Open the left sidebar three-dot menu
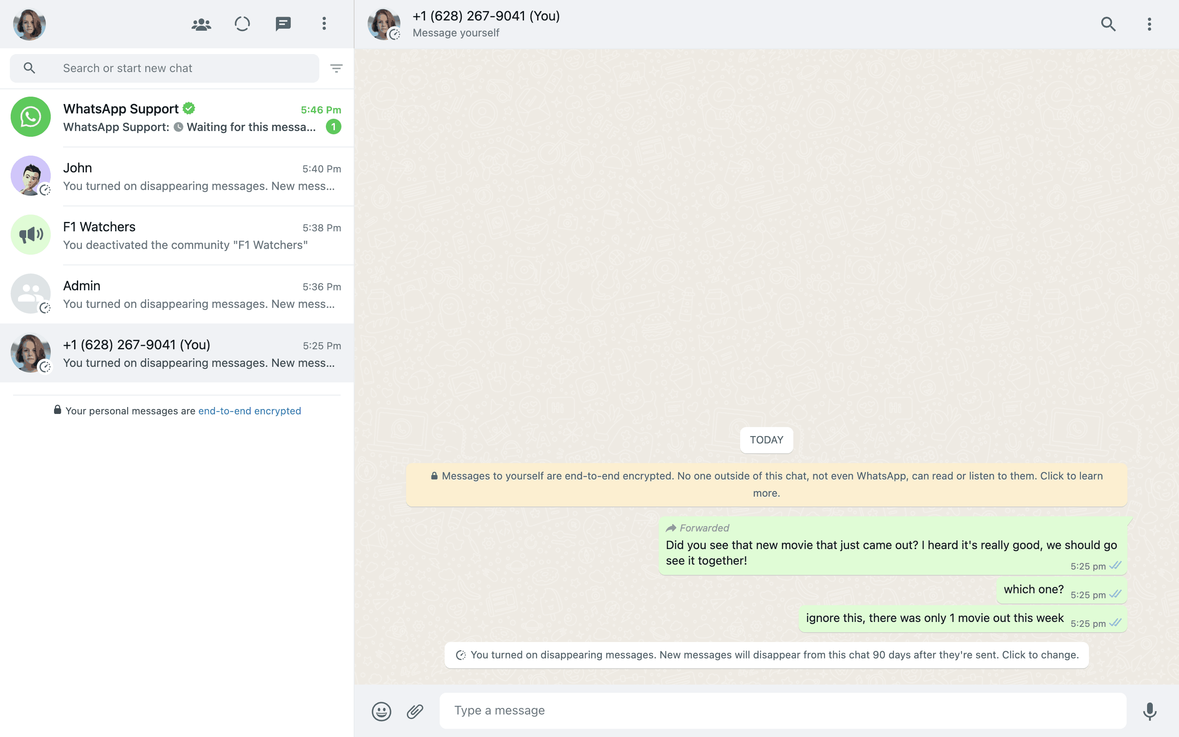The image size is (1179, 737). coord(324,24)
